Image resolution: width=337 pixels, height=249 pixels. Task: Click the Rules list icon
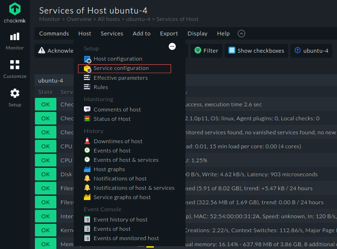click(87, 87)
